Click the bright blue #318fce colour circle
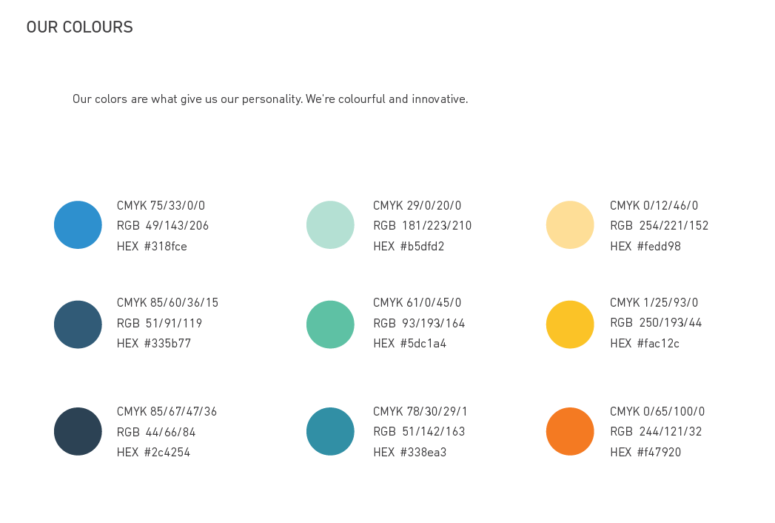Screen dimensions: 775x523 pyautogui.click(x=78, y=224)
